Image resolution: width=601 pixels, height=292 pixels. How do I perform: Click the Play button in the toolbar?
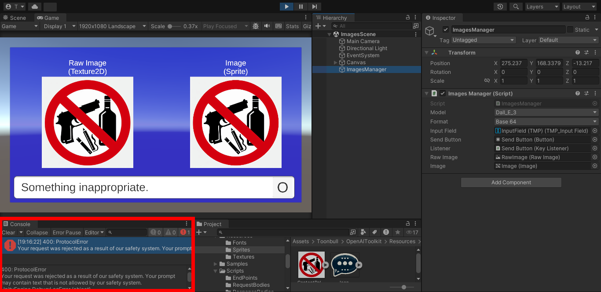click(x=286, y=7)
